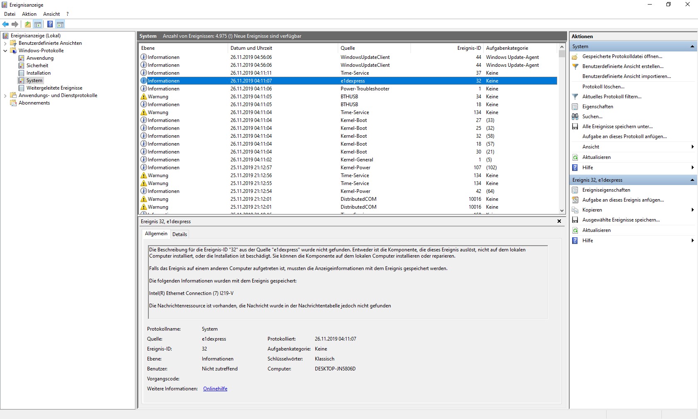The image size is (698, 419).
Task: Click the folder icon for 'Gespeicherte Protokolldatei öffnen'
Action: pos(575,56)
